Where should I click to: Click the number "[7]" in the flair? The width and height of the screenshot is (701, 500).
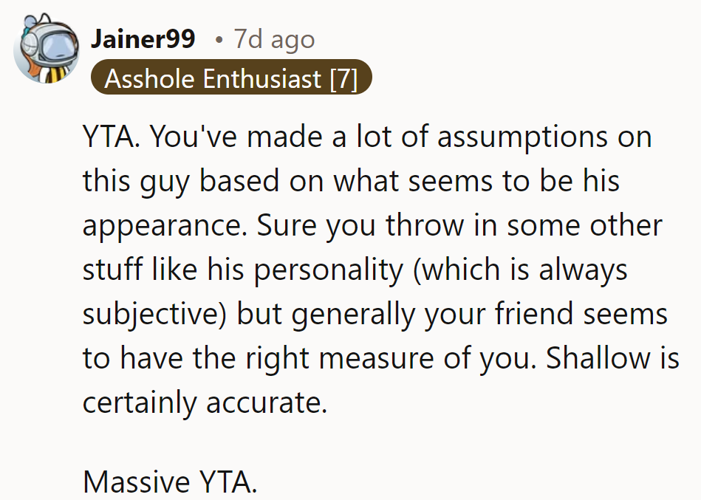point(343,78)
